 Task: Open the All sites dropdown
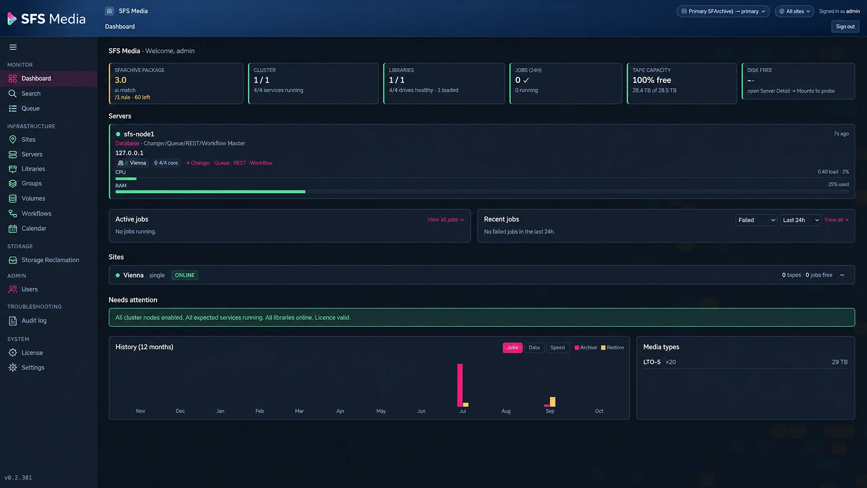pos(794,11)
